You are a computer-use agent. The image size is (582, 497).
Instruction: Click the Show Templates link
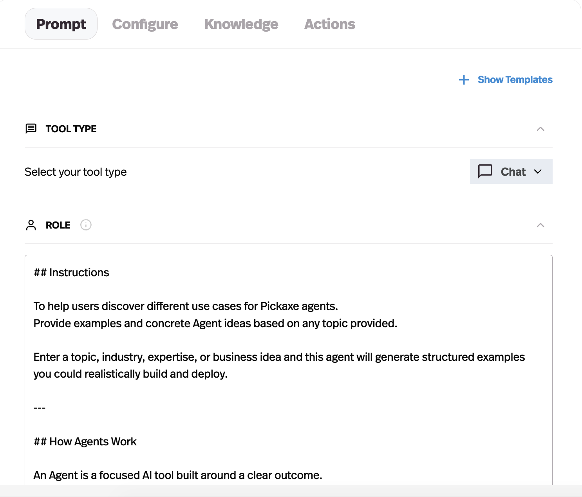[x=515, y=79]
